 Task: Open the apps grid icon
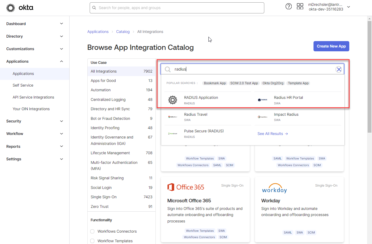click(300, 6)
